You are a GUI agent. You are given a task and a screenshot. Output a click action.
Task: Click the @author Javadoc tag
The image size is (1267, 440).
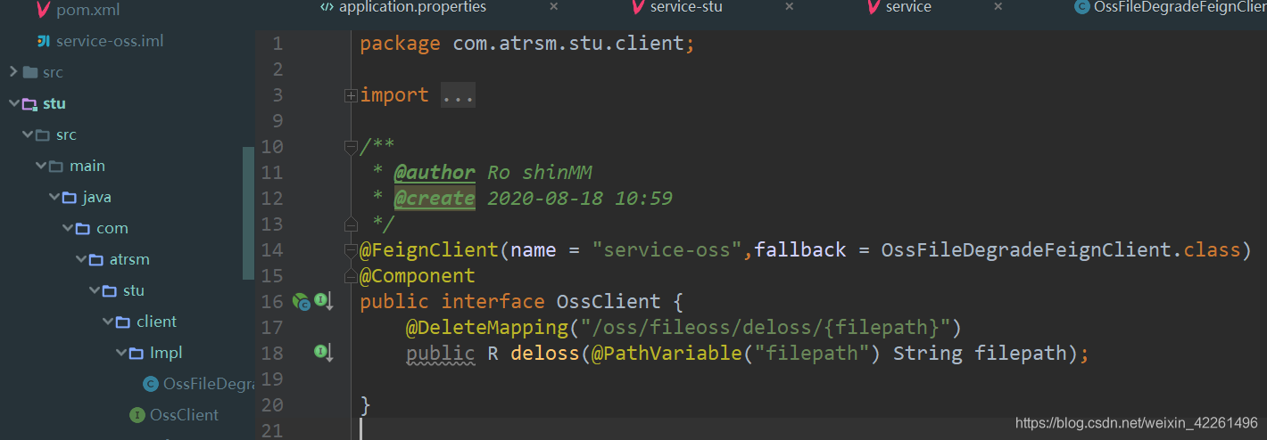pyautogui.click(x=435, y=173)
